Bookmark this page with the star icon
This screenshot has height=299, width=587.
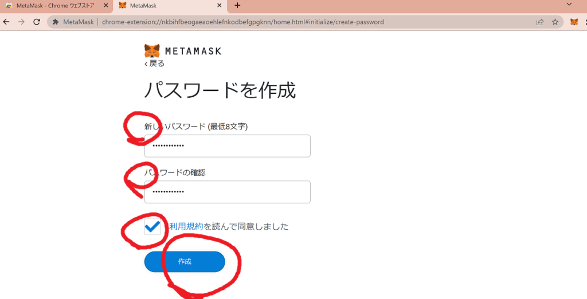[x=555, y=22]
